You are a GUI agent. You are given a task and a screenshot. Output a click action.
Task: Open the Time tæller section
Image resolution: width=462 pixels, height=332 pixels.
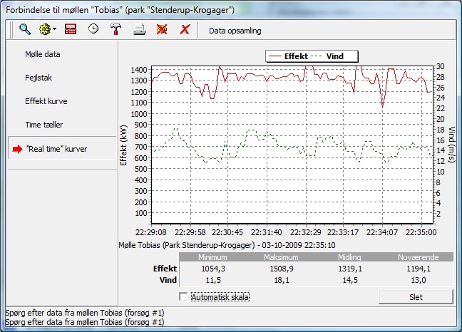44,125
